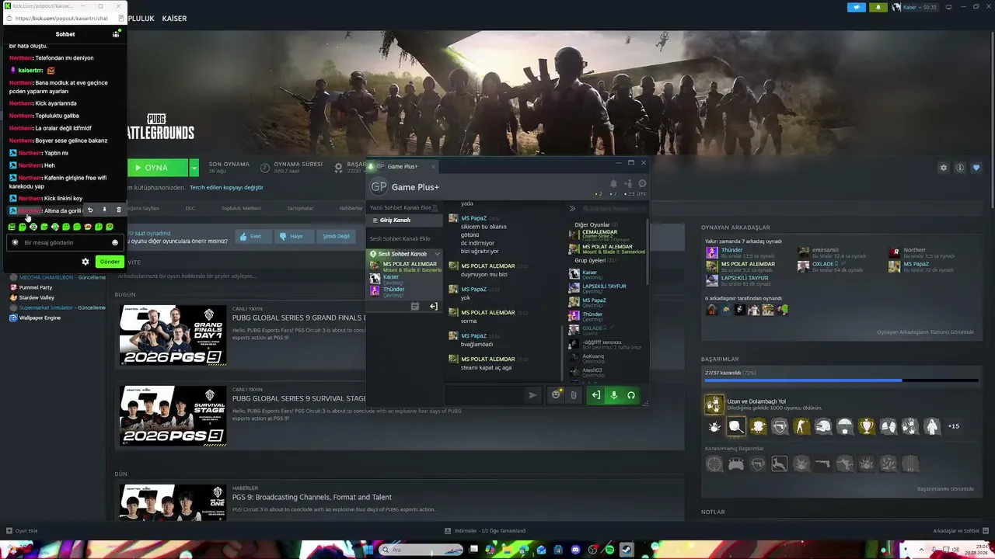Click the Oyun Ekle add game button
The image size is (995, 559).
(x=22, y=531)
